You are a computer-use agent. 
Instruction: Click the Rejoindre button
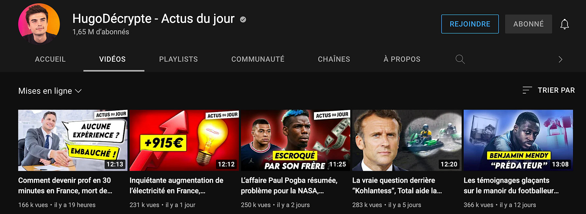(x=470, y=24)
